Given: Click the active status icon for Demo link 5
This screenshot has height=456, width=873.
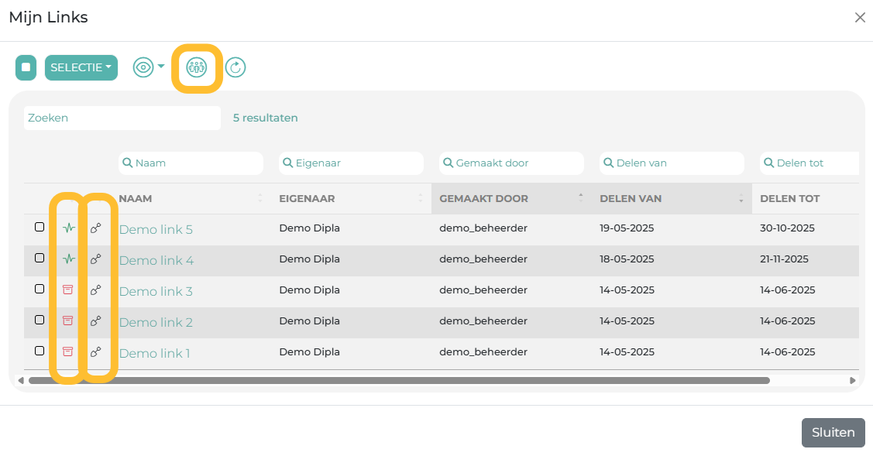Looking at the screenshot, I should pos(68,228).
